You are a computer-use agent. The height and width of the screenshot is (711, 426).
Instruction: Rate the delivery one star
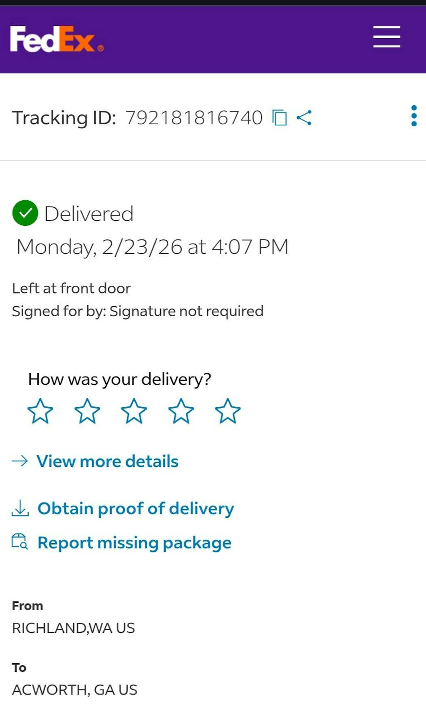pyautogui.click(x=40, y=411)
